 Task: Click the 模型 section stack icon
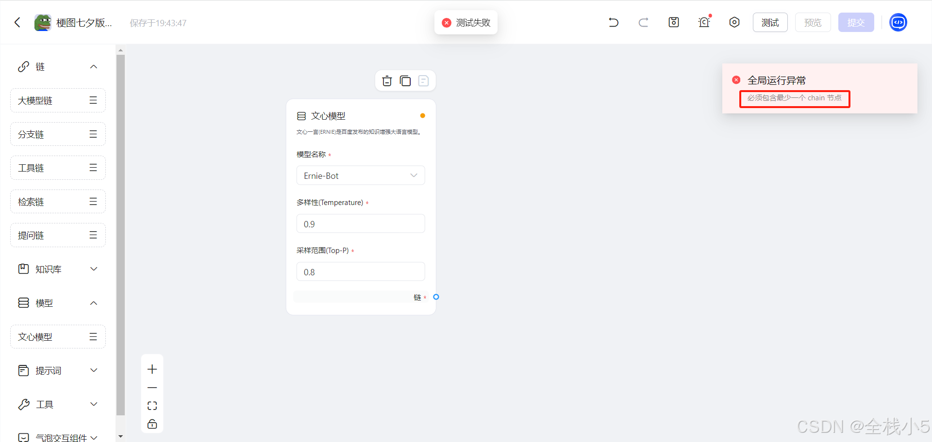pyautogui.click(x=24, y=303)
